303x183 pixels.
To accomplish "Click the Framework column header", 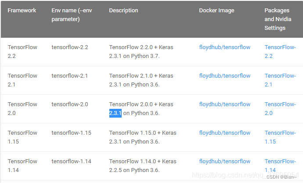I will (22, 11).
